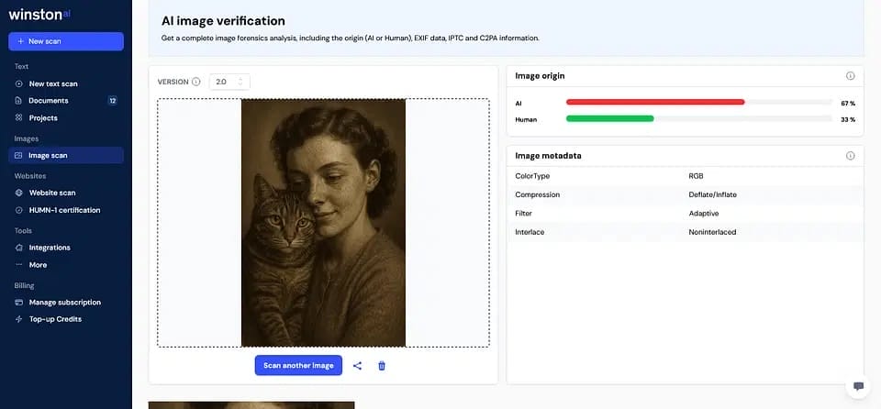Open Manage subscription

pyautogui.click(x=64, y=303)
